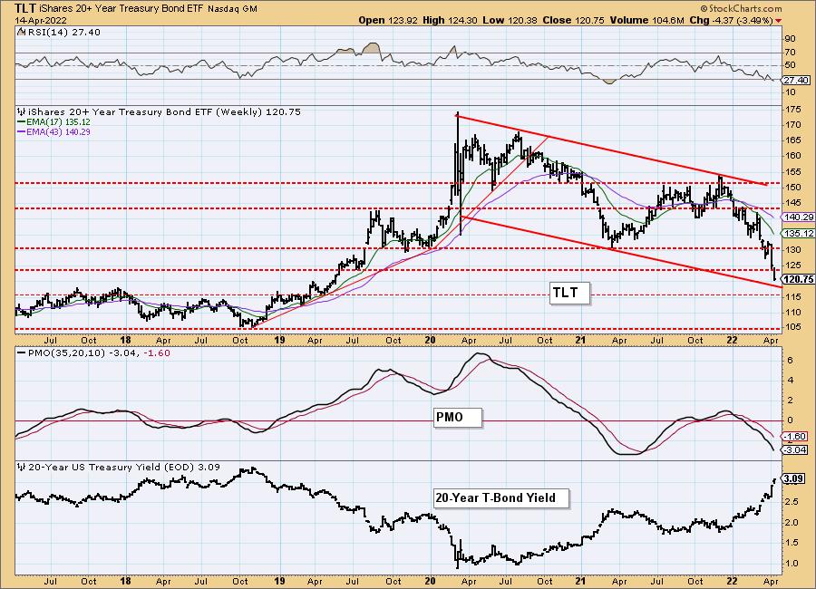
Task: Click the bar icon before 20-Year US Treasury Yield
Action: point(21,468)
